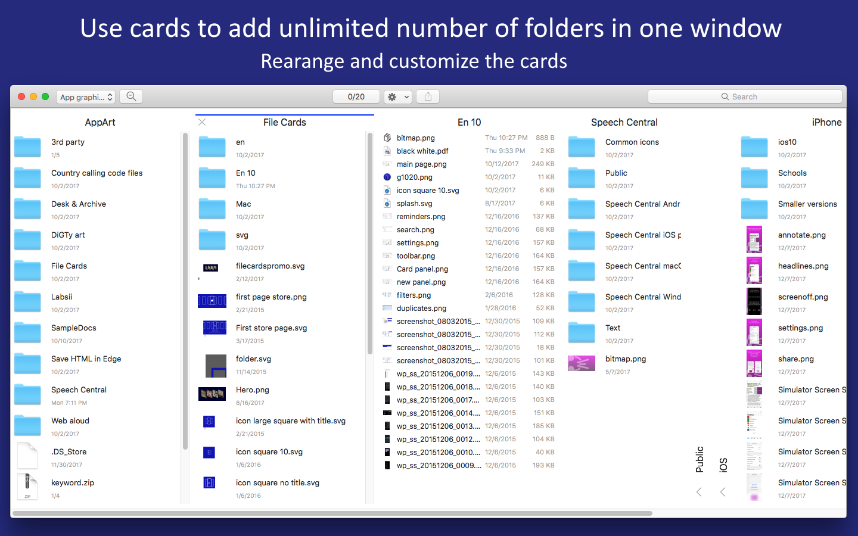Click the gear settings icon in toolbar

pyautogui.click(x=393, y=96)
